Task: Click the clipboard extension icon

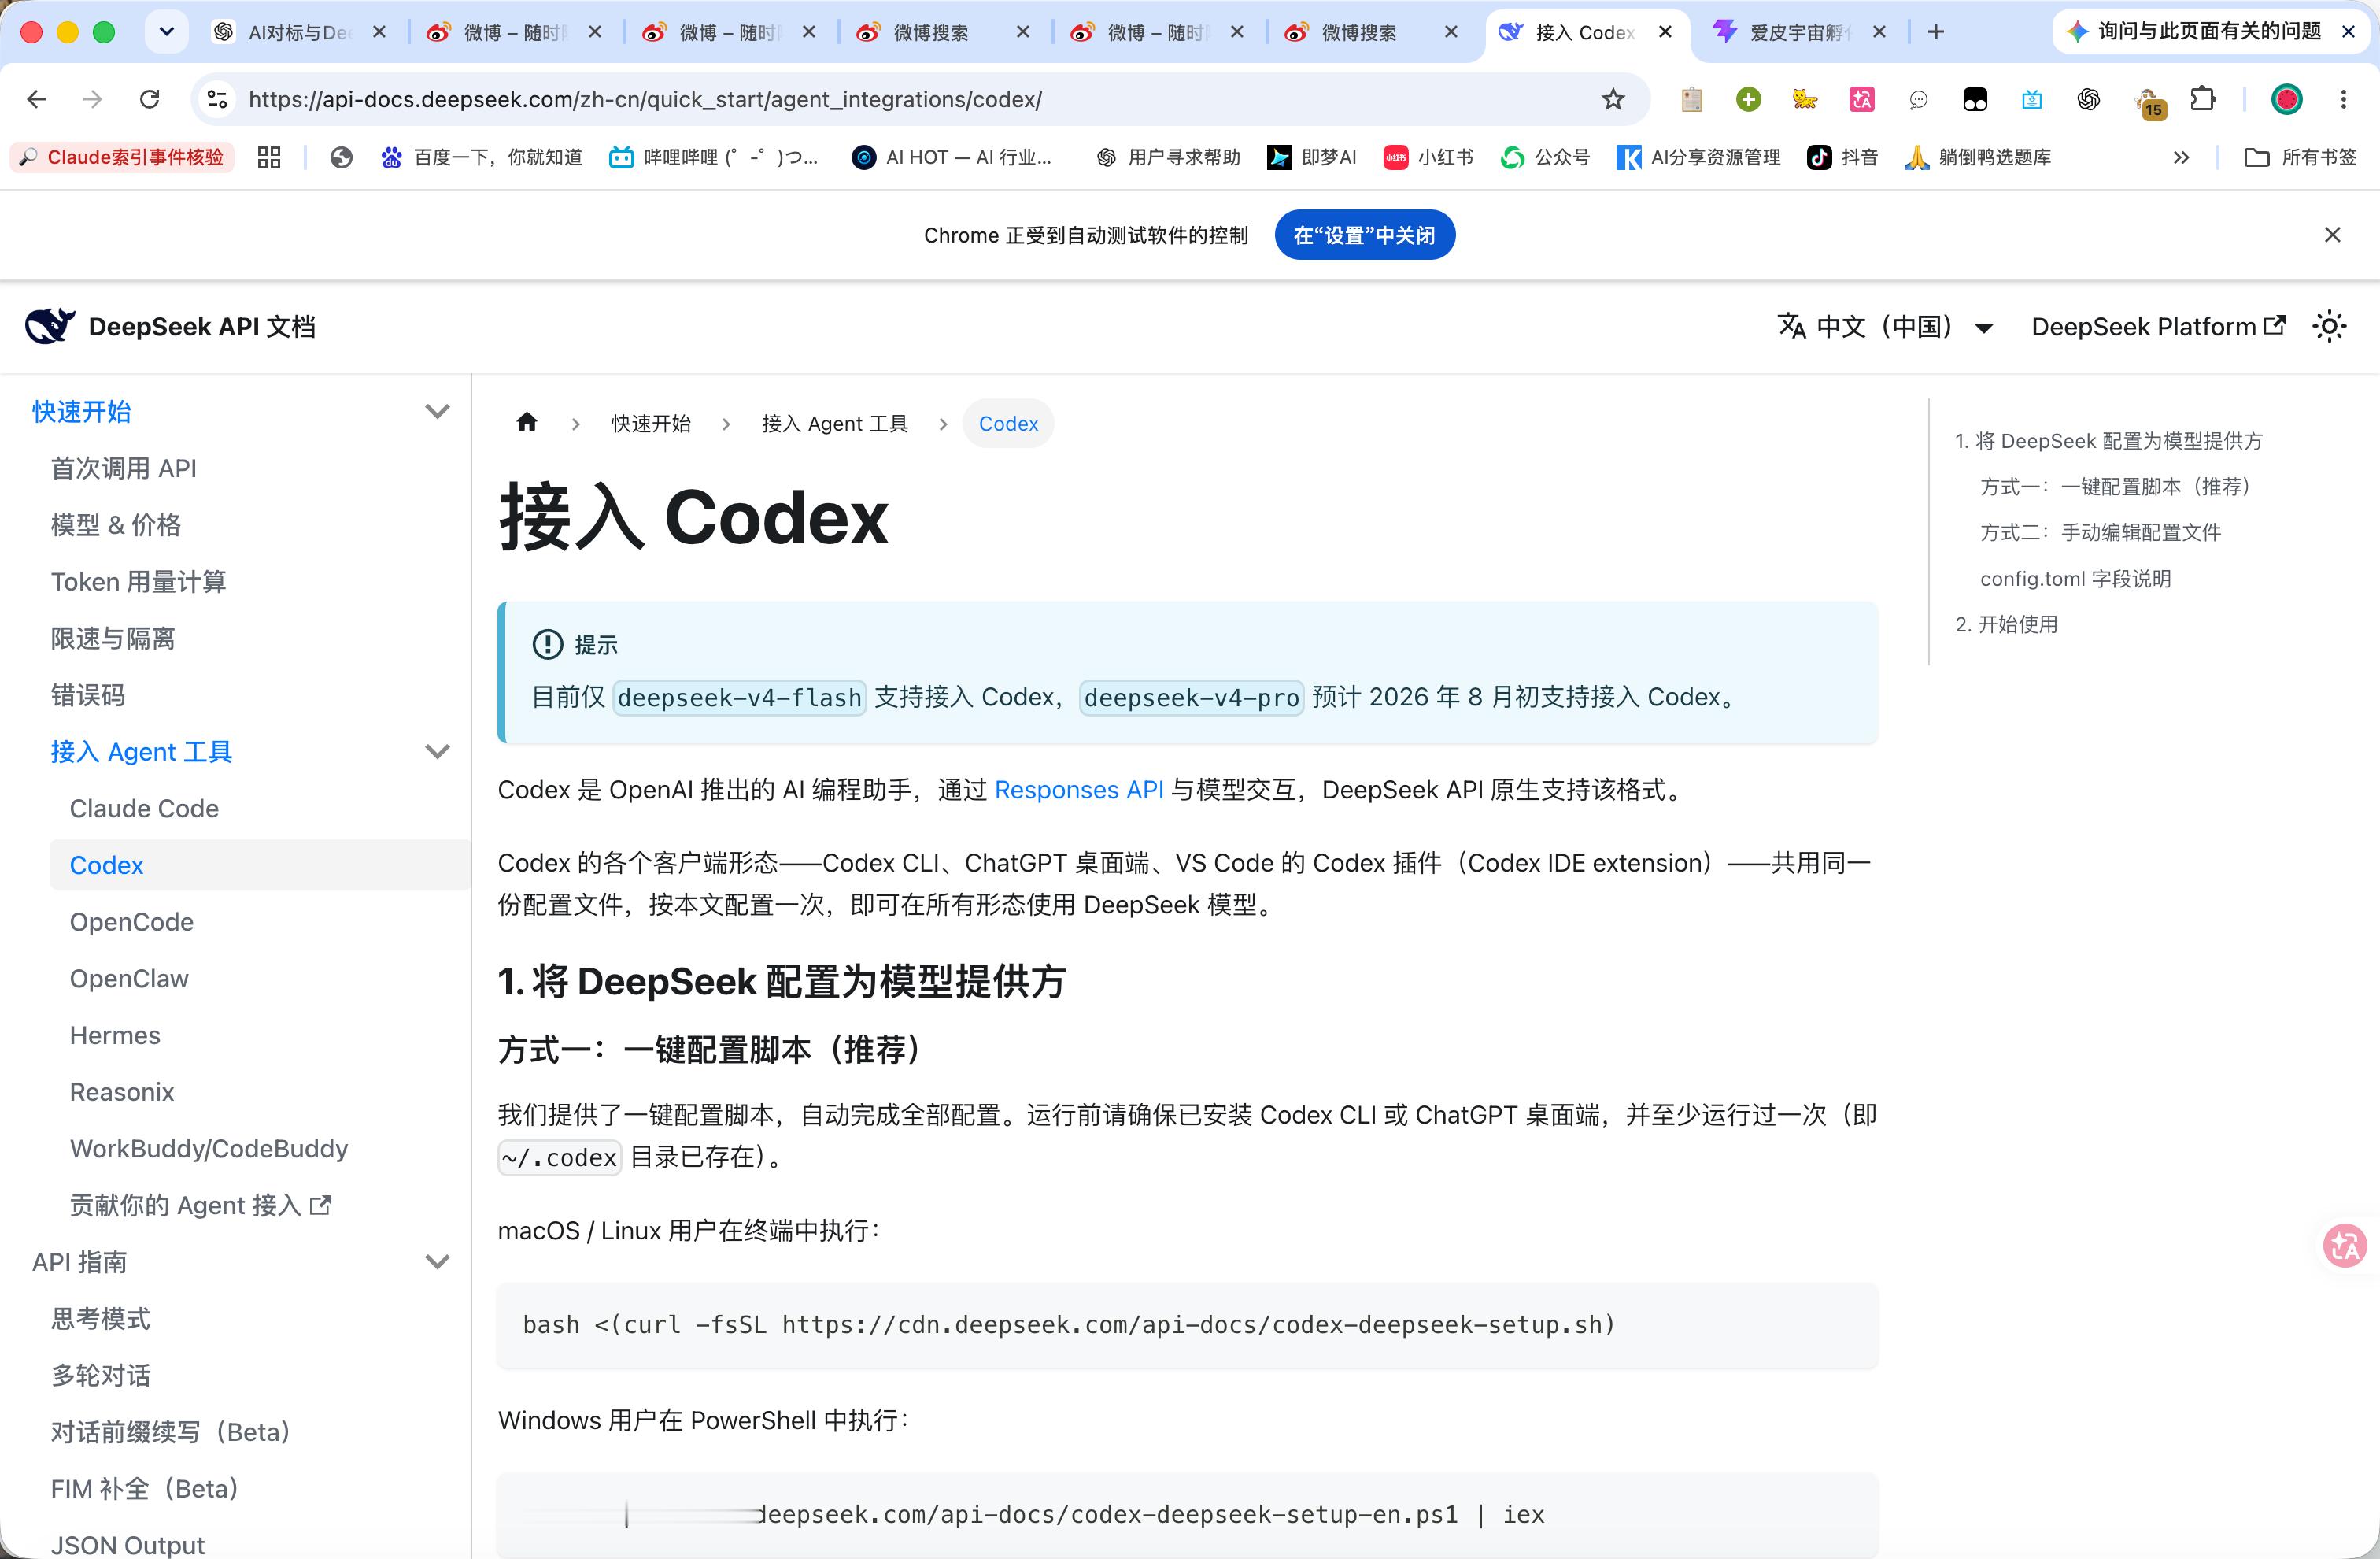Action: (1692, 99)
